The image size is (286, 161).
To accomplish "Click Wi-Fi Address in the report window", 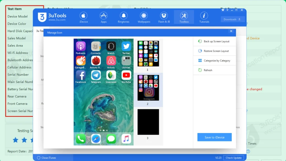I will [18, 53].
